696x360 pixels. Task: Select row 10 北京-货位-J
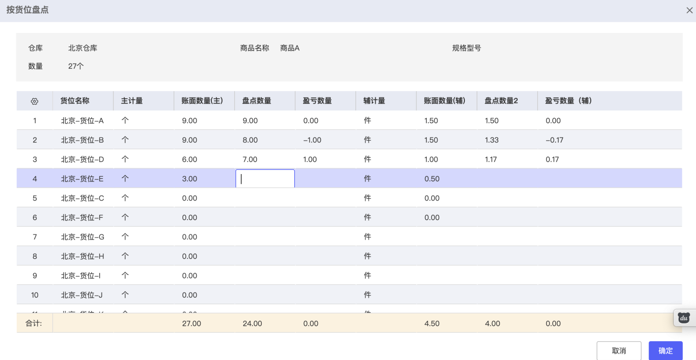(x=82, y=295)
